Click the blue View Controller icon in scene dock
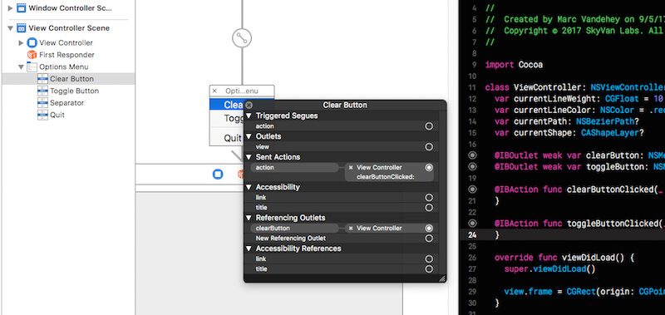The height and width of the screenshot is (315, 665). click(218, 175)
